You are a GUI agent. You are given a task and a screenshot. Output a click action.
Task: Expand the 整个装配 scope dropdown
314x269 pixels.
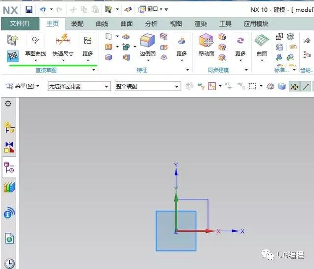tap(148, 86)
